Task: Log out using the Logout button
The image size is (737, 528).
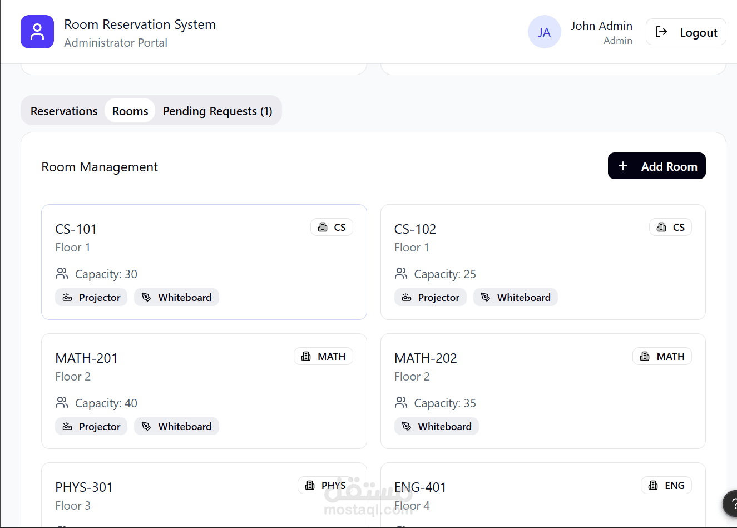Action: tap(686, 32)
